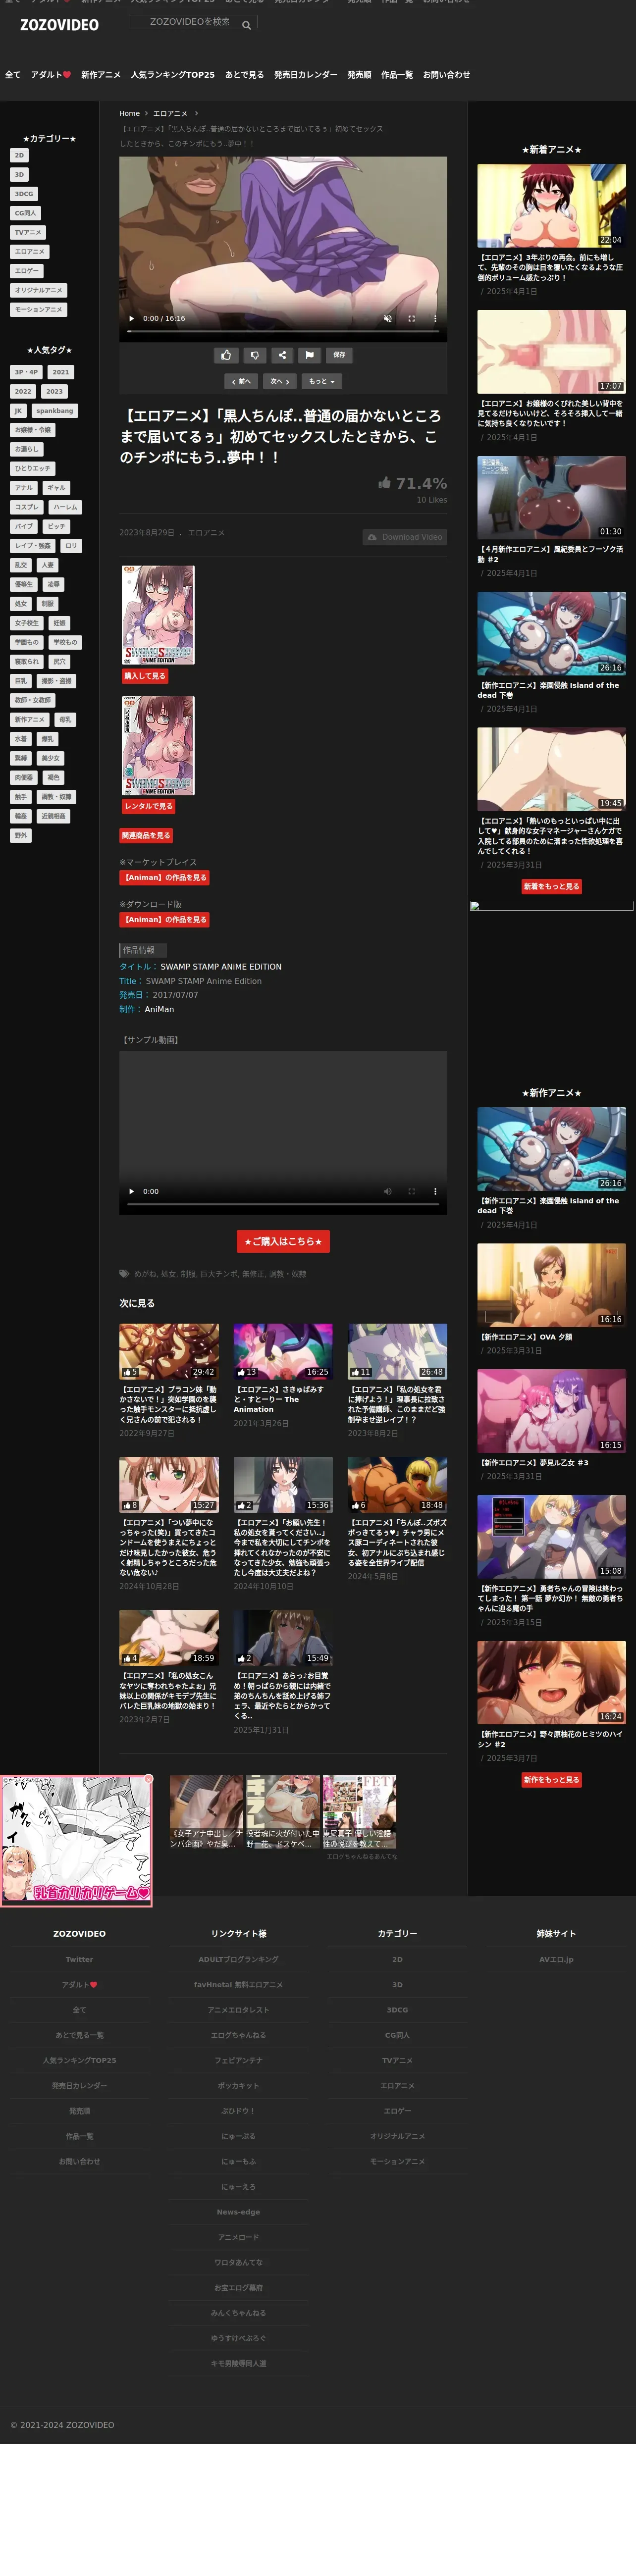Play the main video
This screenshot has width=636, height=2576.
[x=132, y=319]
